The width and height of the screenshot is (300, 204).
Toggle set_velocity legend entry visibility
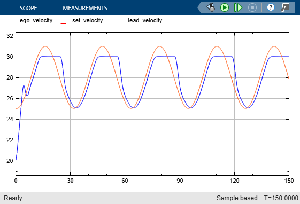click(x=82, y=21)
